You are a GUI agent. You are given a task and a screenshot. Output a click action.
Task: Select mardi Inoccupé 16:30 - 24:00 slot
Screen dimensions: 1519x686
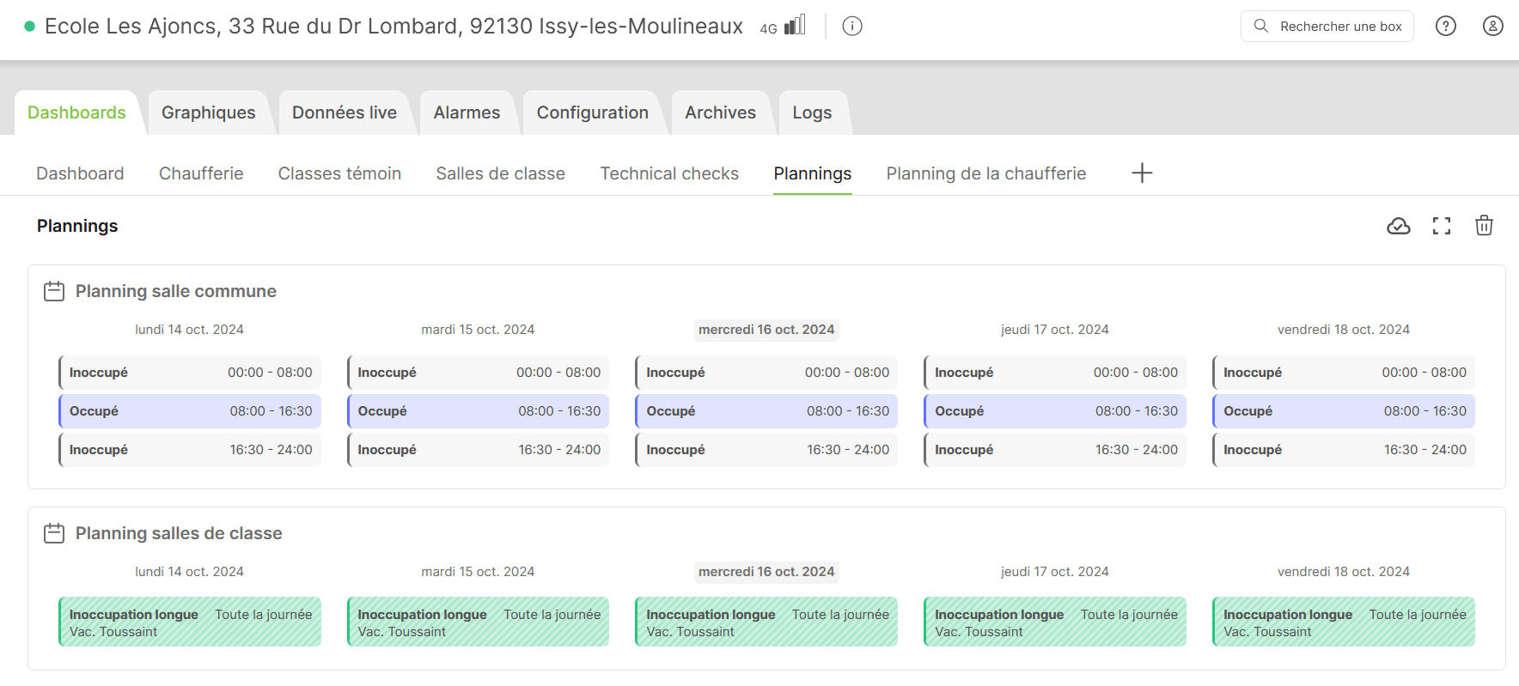coord(478,450)
